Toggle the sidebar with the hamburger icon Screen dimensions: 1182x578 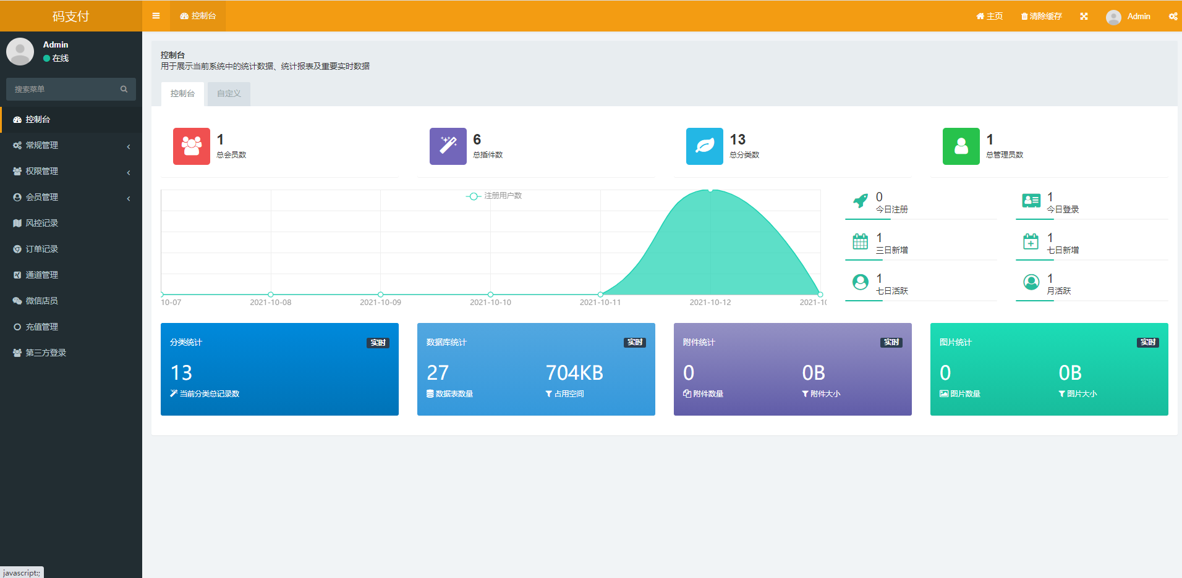(x=156, y=16)
